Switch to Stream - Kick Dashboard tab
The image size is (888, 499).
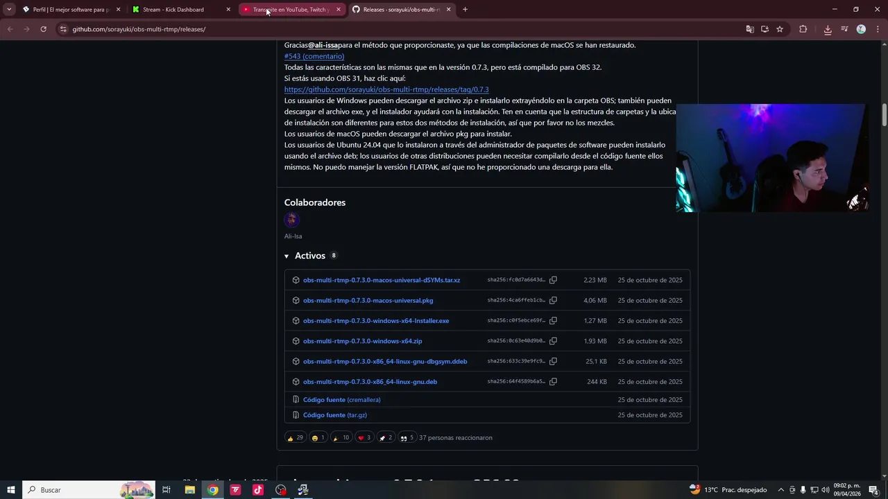[x=180, y=10]
